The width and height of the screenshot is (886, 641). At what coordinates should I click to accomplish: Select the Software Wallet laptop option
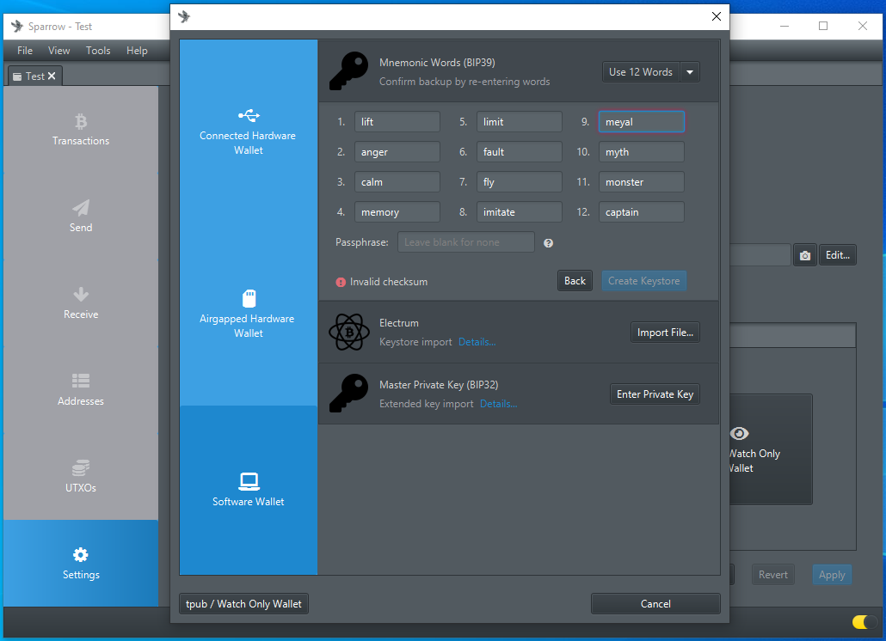coord(249,490)
